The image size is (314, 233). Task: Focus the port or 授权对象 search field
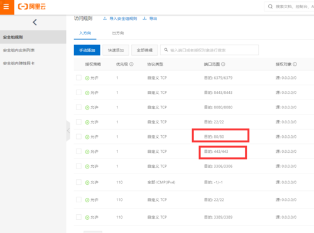(x=209, y=50)
